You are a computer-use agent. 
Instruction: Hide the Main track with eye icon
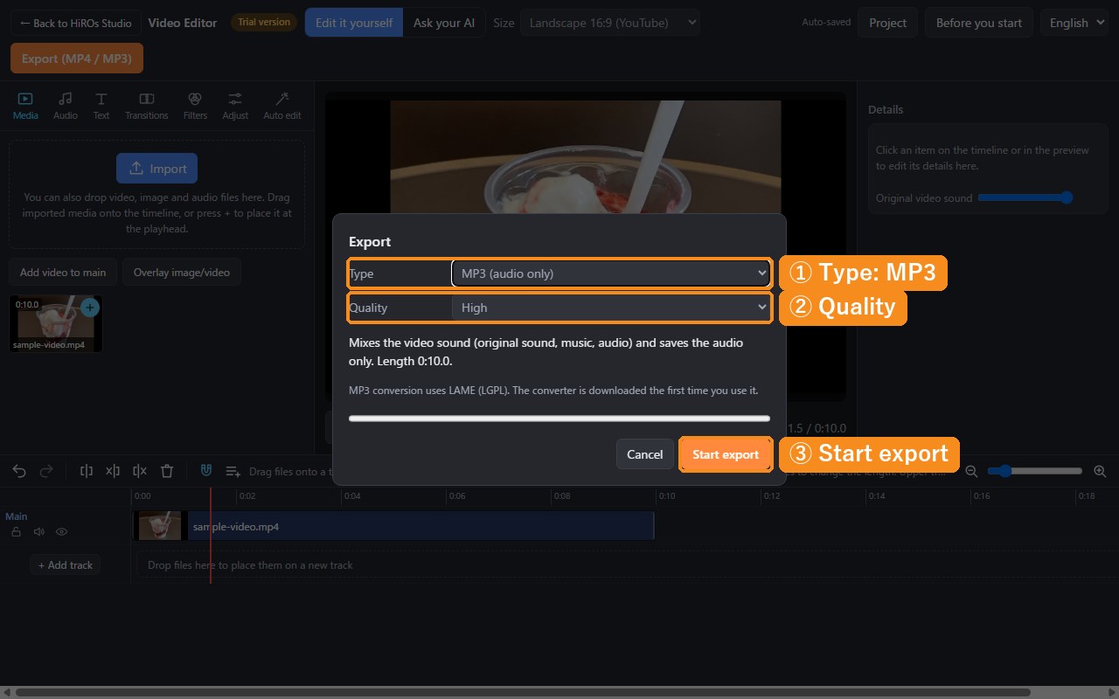point(62,531)
